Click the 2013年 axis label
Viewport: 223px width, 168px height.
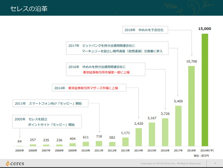point(126,151)
